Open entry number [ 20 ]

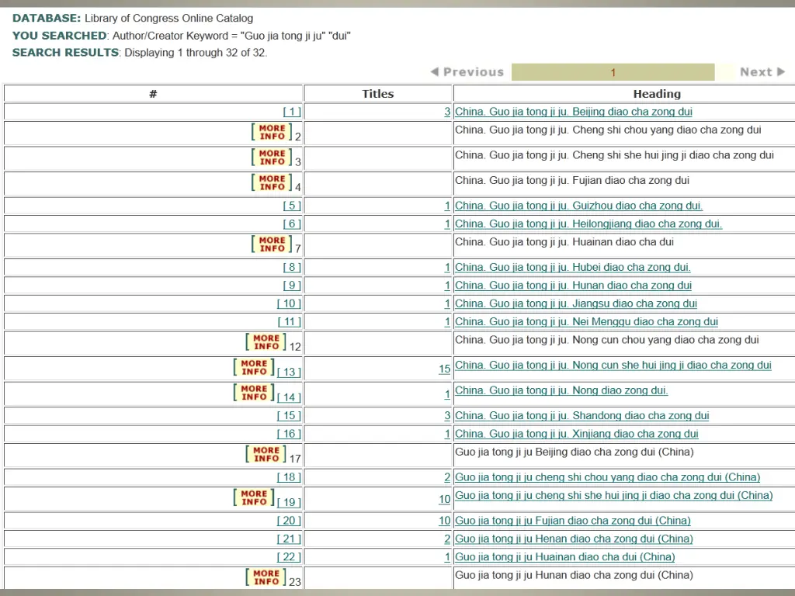(289, 521)
